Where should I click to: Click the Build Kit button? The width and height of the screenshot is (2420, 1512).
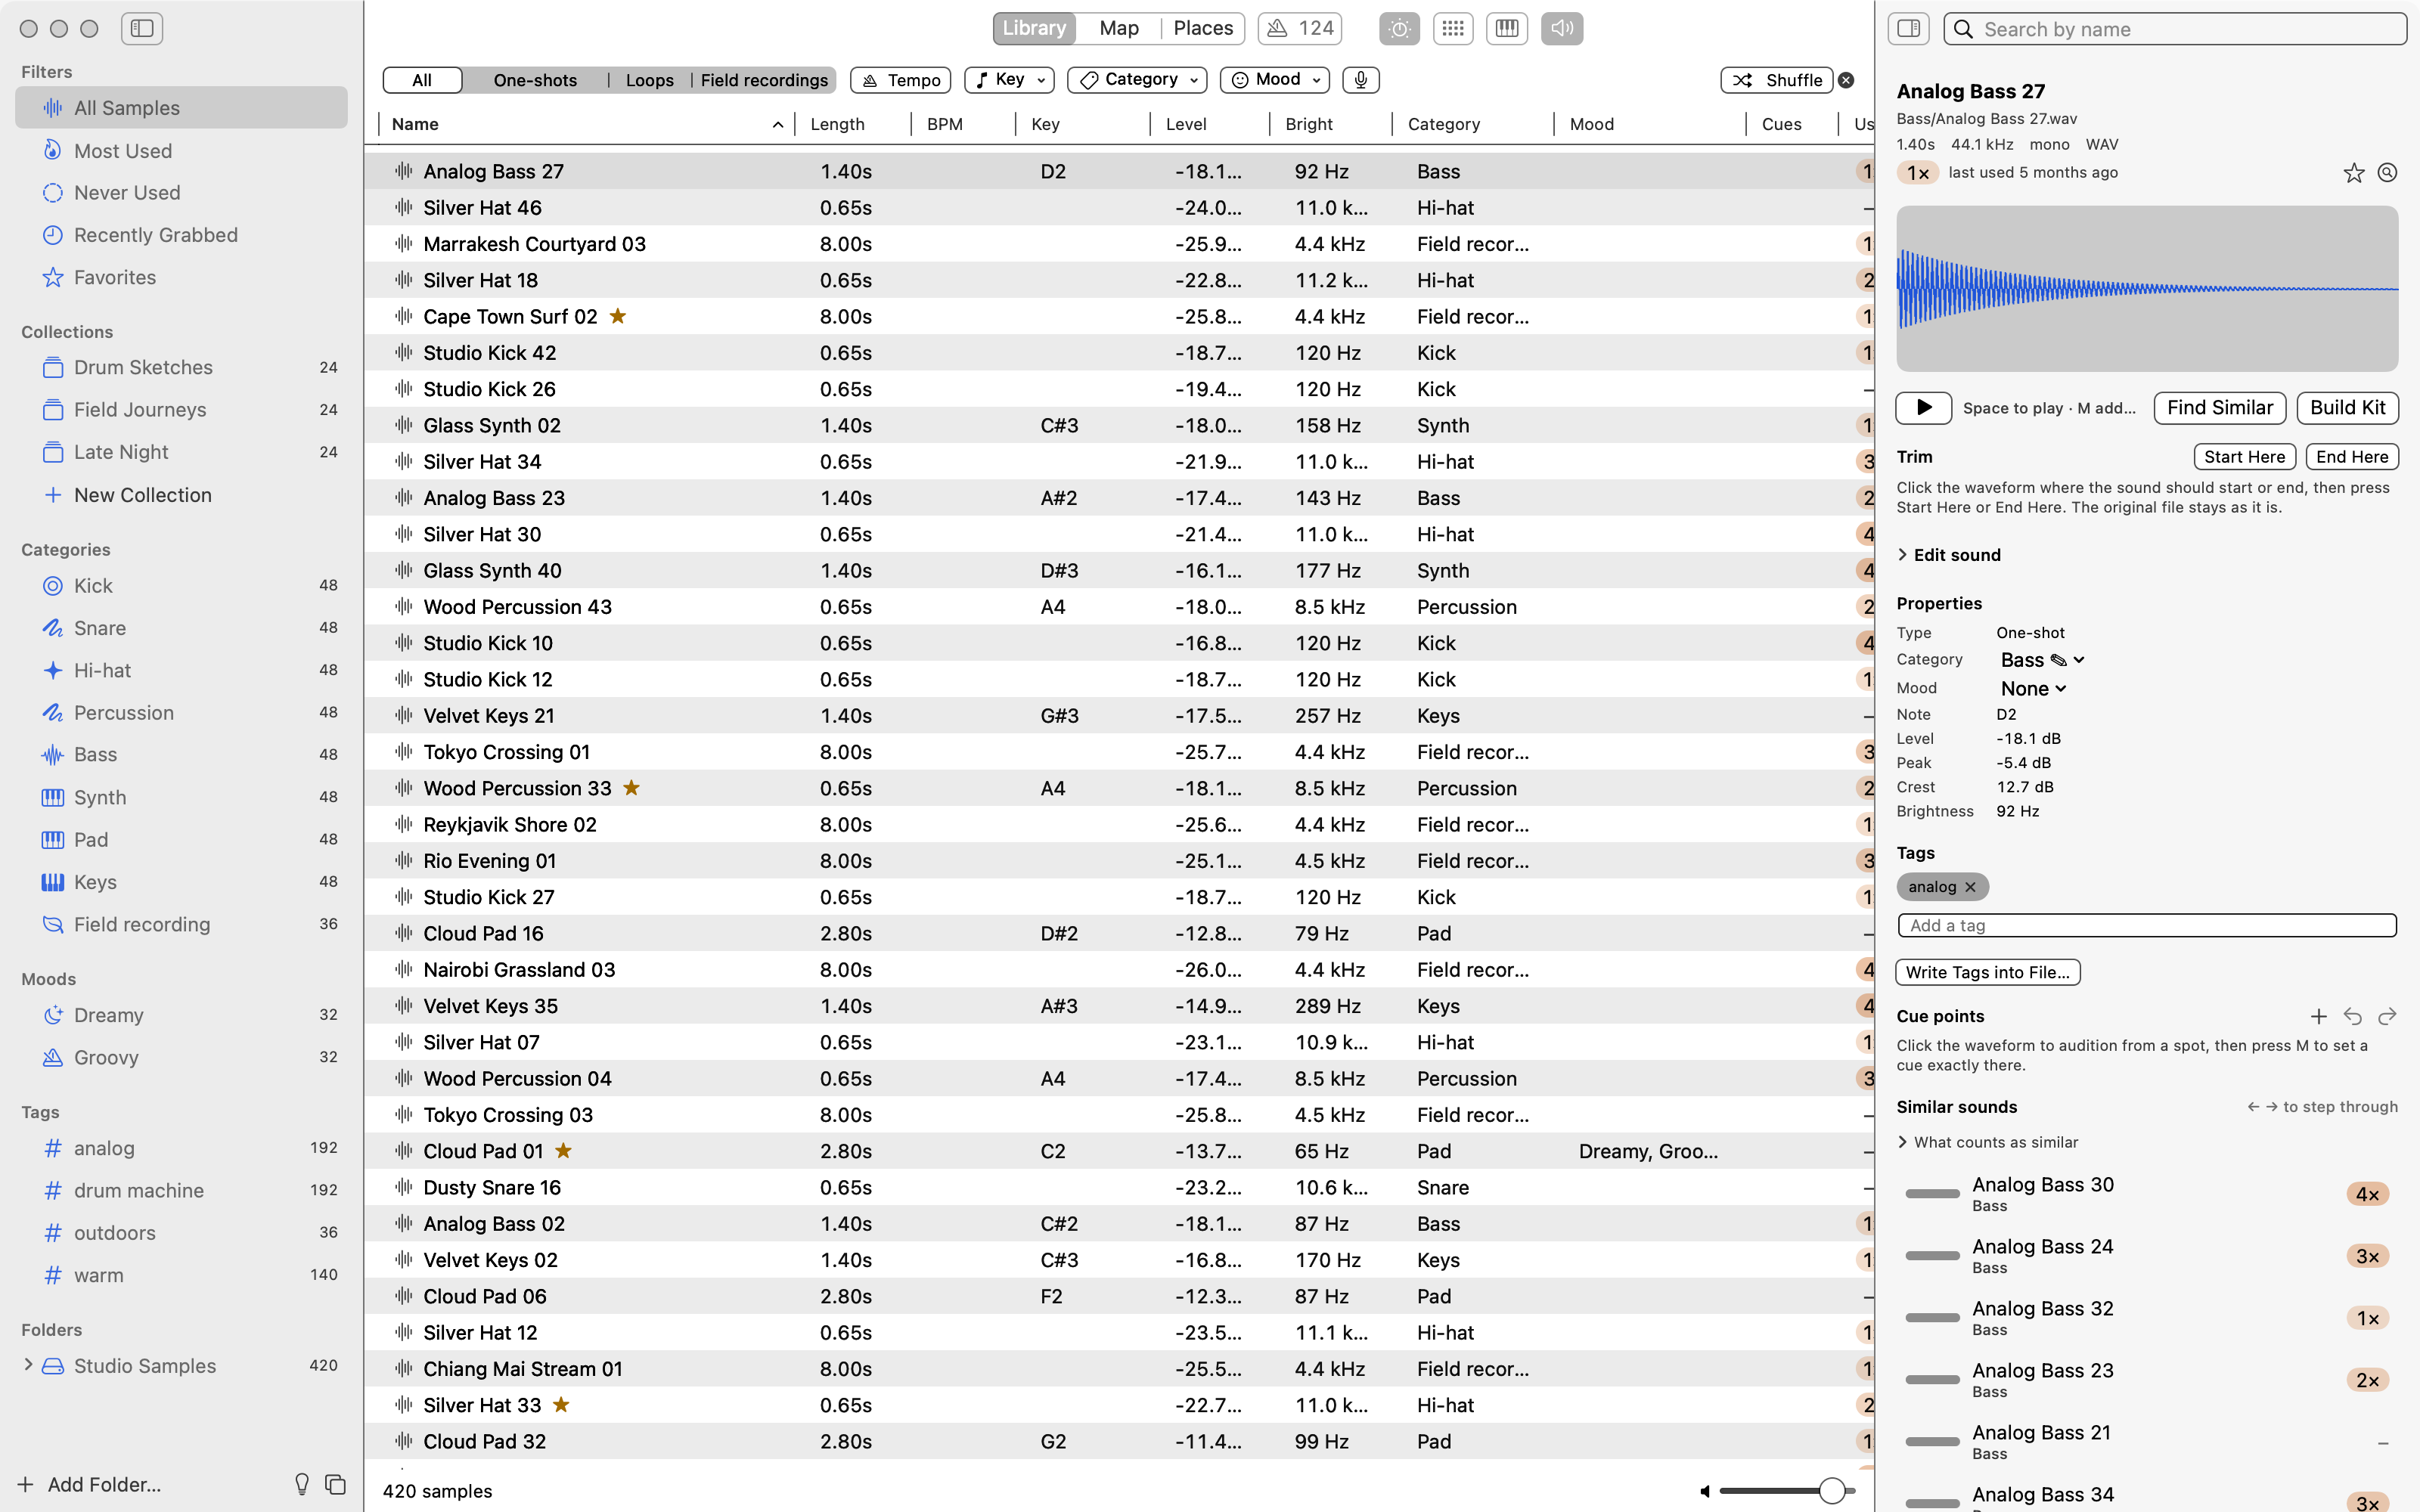[x=2347, y=408]
